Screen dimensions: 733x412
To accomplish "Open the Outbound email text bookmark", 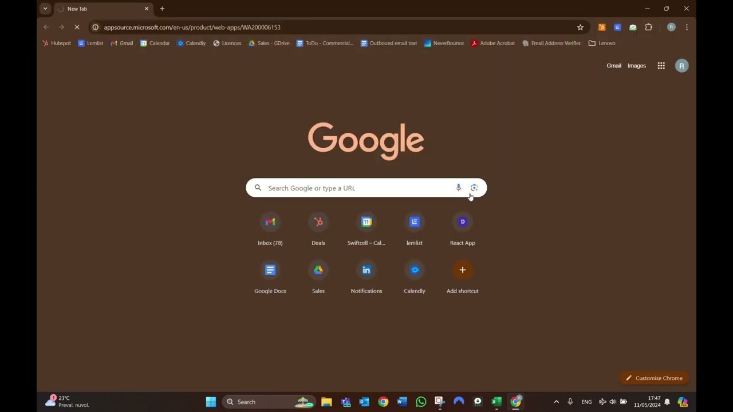I will pos(388,43).
